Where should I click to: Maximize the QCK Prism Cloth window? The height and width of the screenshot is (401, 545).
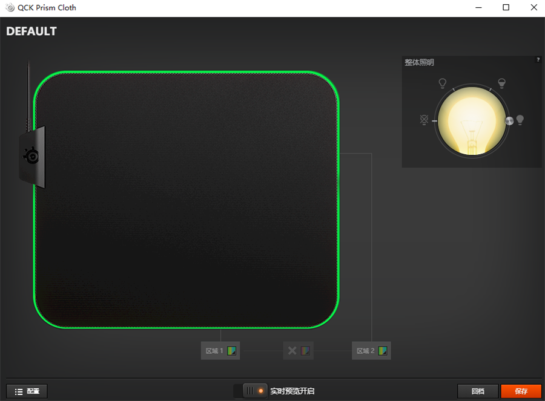coord(506,8)
